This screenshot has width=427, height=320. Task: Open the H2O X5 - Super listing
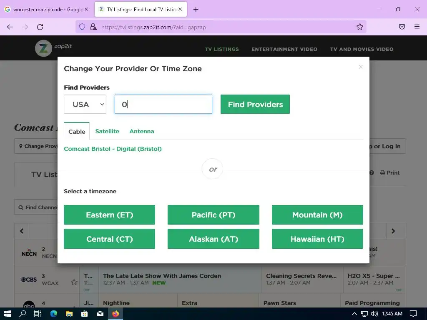click(374, 279)
